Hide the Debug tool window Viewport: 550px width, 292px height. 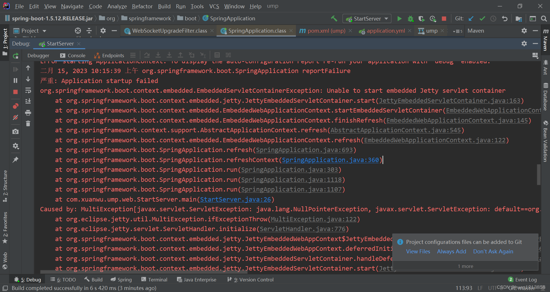535,44
